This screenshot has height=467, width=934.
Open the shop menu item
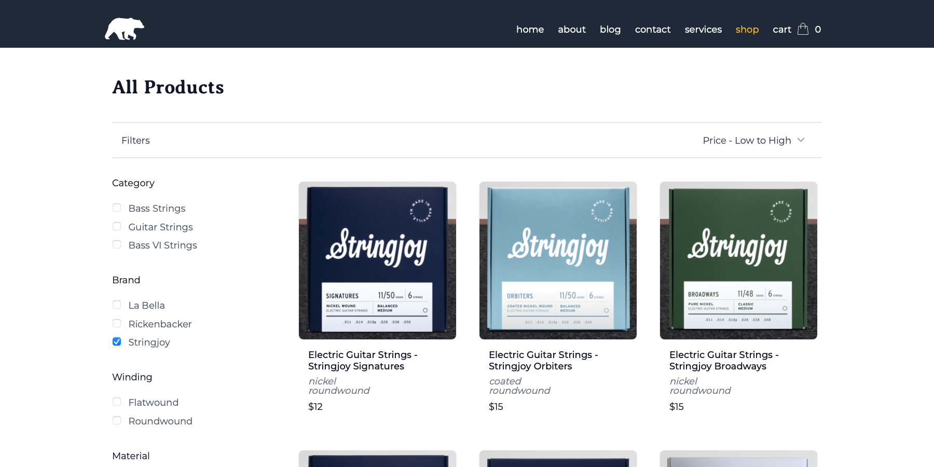click(747, 30)
